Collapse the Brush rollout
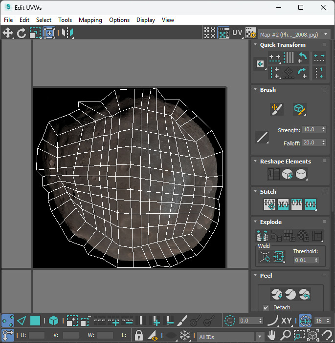335x343 pixels. point(255,89)
